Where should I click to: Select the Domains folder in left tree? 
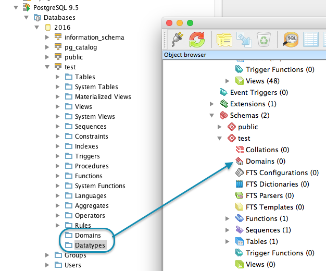[87, 235]
